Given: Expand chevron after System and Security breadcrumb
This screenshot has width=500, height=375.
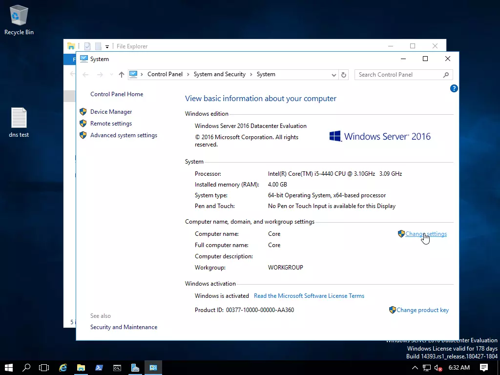Looking at the screenshot, I should [251, 74].
